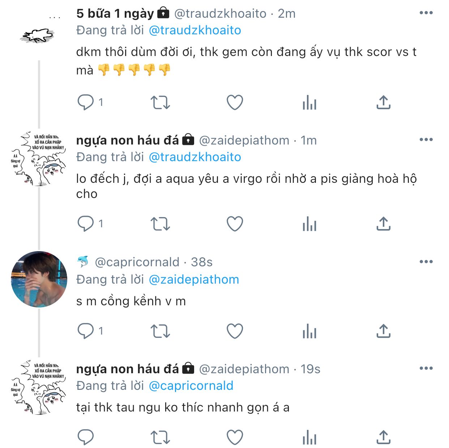Screen dimensions: 449x448
Task: Open ngựa non háu đá profile from the 19s tweet
Action: coord(127,369)
